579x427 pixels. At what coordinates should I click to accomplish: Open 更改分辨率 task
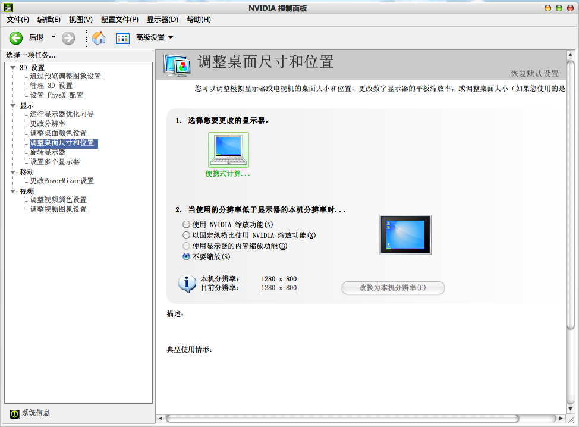pyautogui.click(x=48, y=124)
